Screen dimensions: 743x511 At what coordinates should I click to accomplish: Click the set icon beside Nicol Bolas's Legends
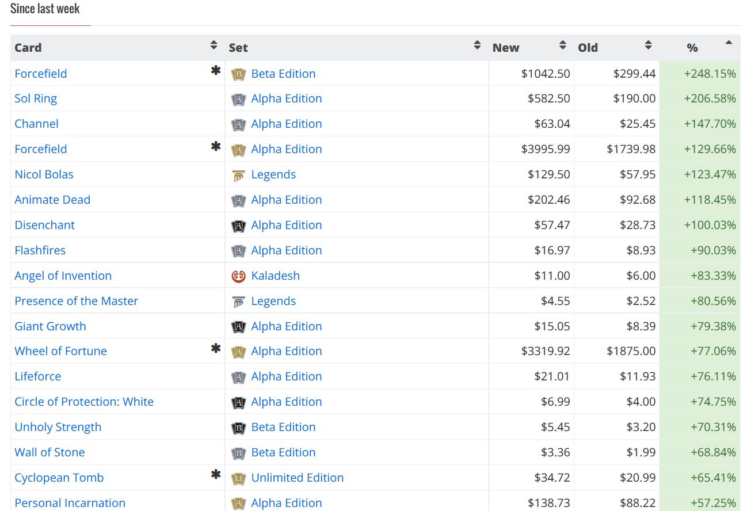(x=238, y=175)
